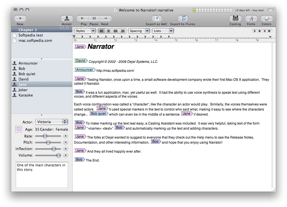Set right text alignment
Image resolution: width=287 pixels, height=207 pixels.
123,31
